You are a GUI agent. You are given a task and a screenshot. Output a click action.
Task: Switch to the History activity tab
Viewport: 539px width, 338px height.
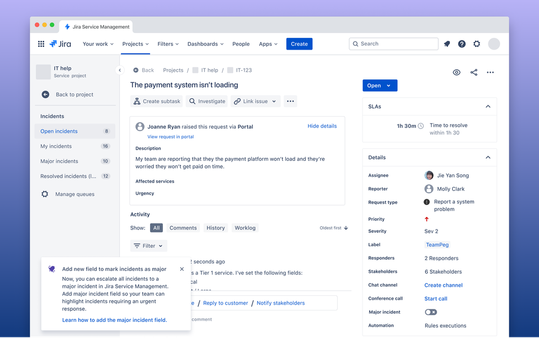(x=215, y=227)
